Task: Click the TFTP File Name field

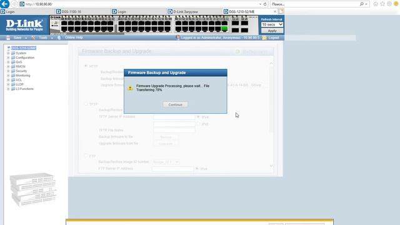Action: [174, 131]
